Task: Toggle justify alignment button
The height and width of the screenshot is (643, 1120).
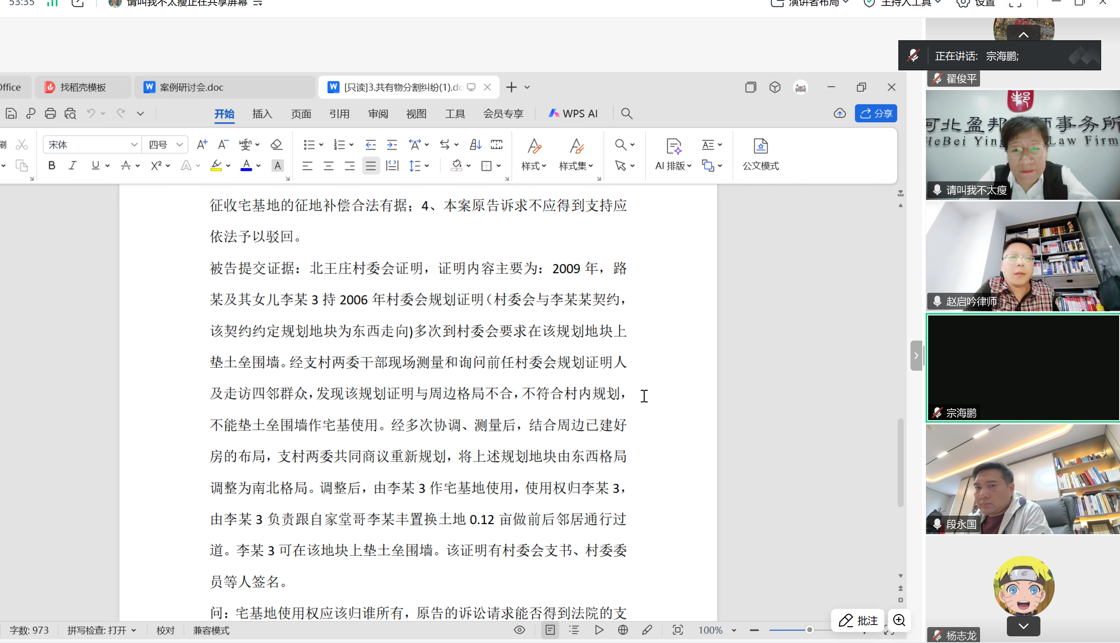Action: tap(371, 166)
